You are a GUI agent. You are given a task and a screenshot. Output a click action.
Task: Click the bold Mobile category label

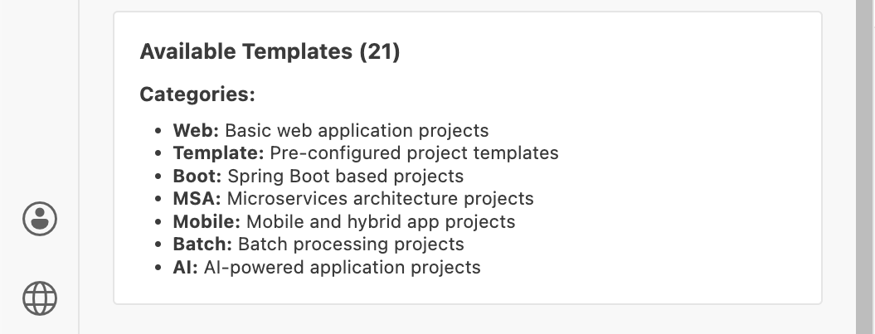[207, 222]
